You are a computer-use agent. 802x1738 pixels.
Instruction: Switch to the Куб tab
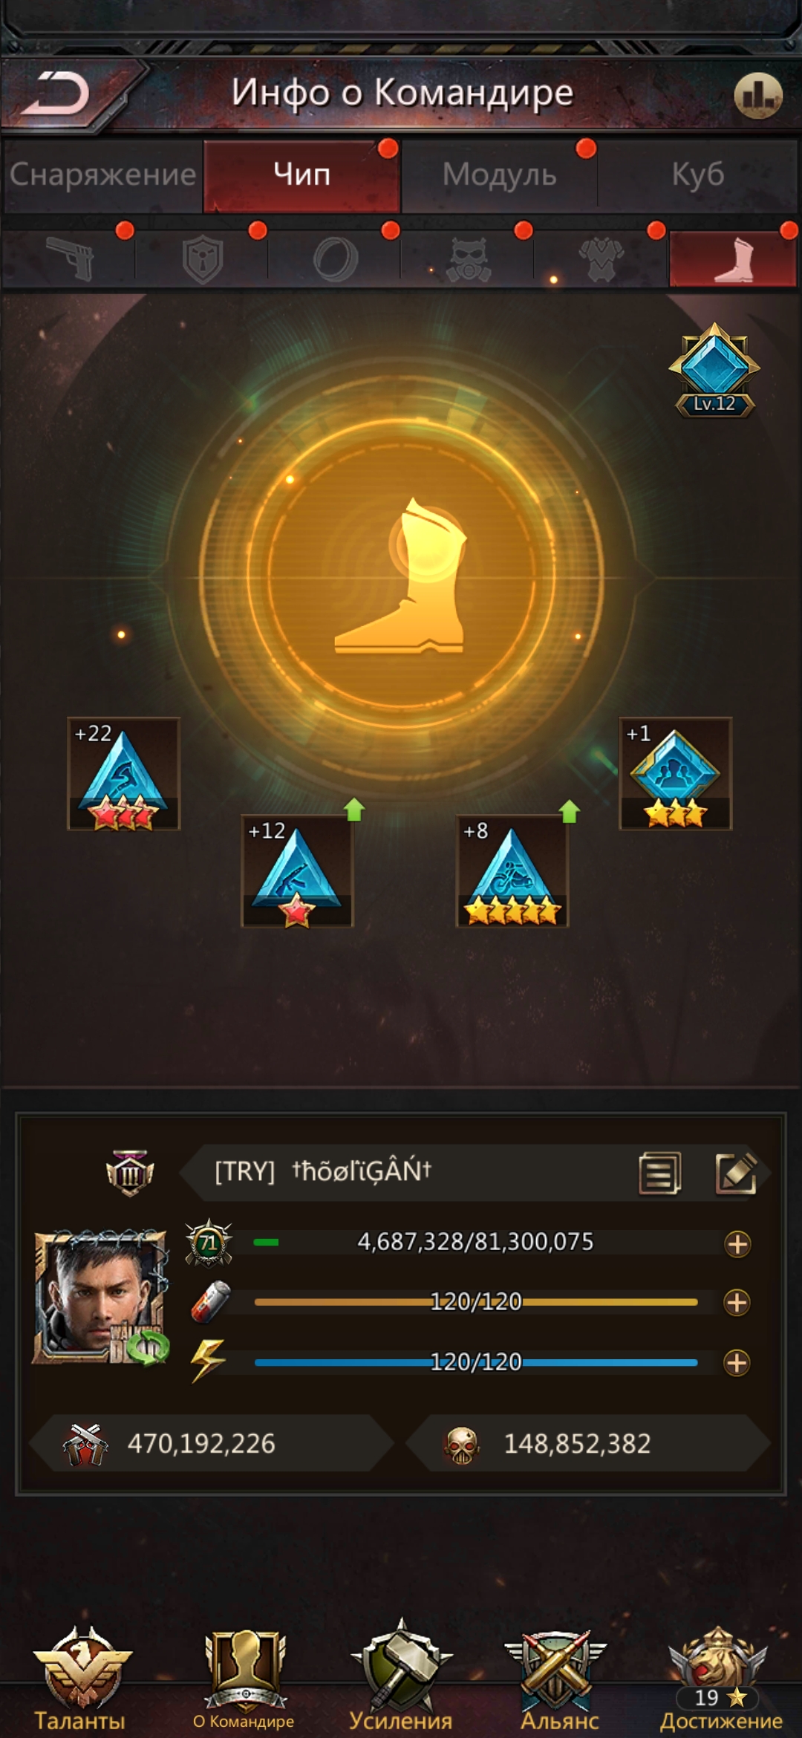coord(698,175)
